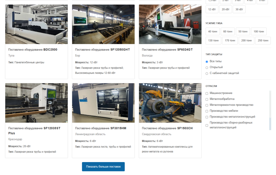Click the 'Вологда' location text
The image size is (276, 175).
[147, 55]
